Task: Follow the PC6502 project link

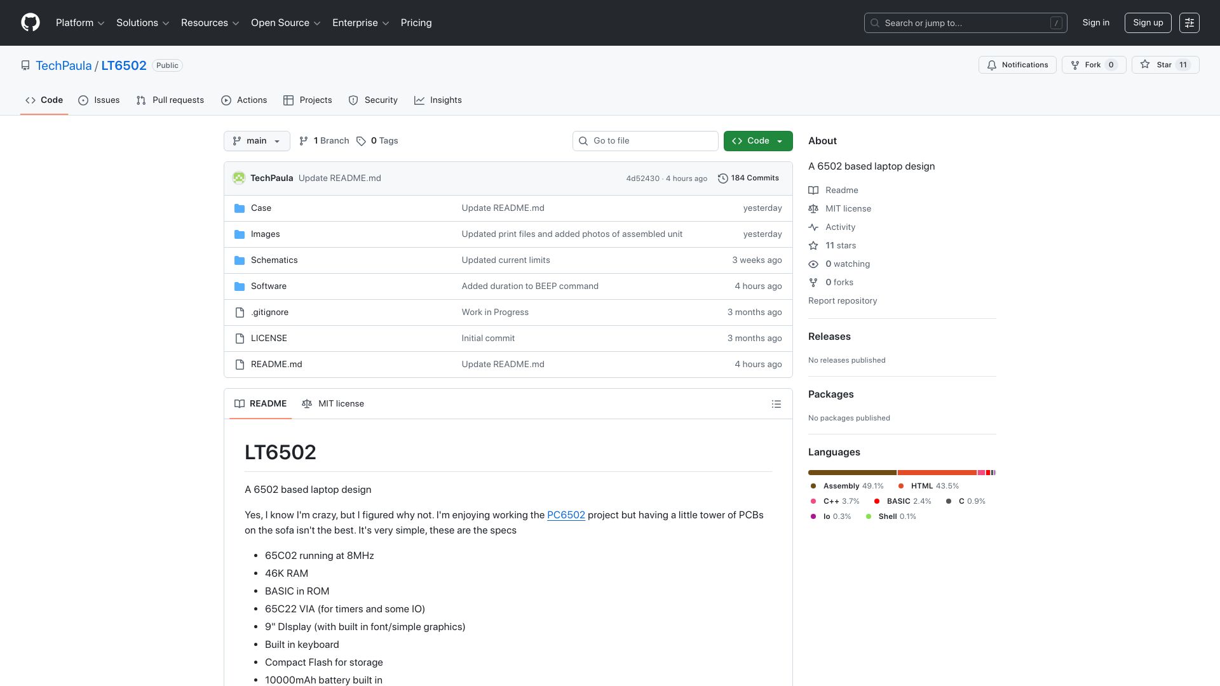Action: (x=566, y=515)
